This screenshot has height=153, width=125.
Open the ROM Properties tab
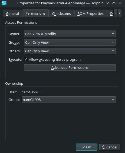coord(90,13)
